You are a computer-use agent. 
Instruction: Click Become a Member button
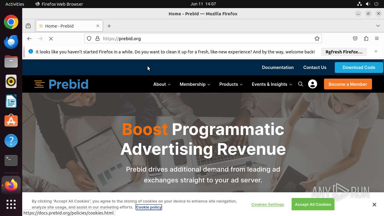(x=348, y=84)
